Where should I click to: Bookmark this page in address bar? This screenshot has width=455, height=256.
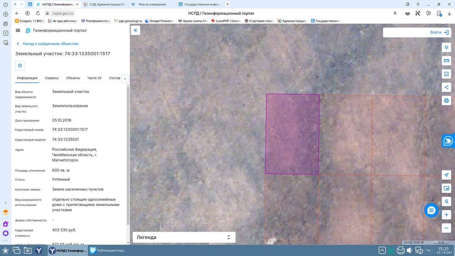395,13
